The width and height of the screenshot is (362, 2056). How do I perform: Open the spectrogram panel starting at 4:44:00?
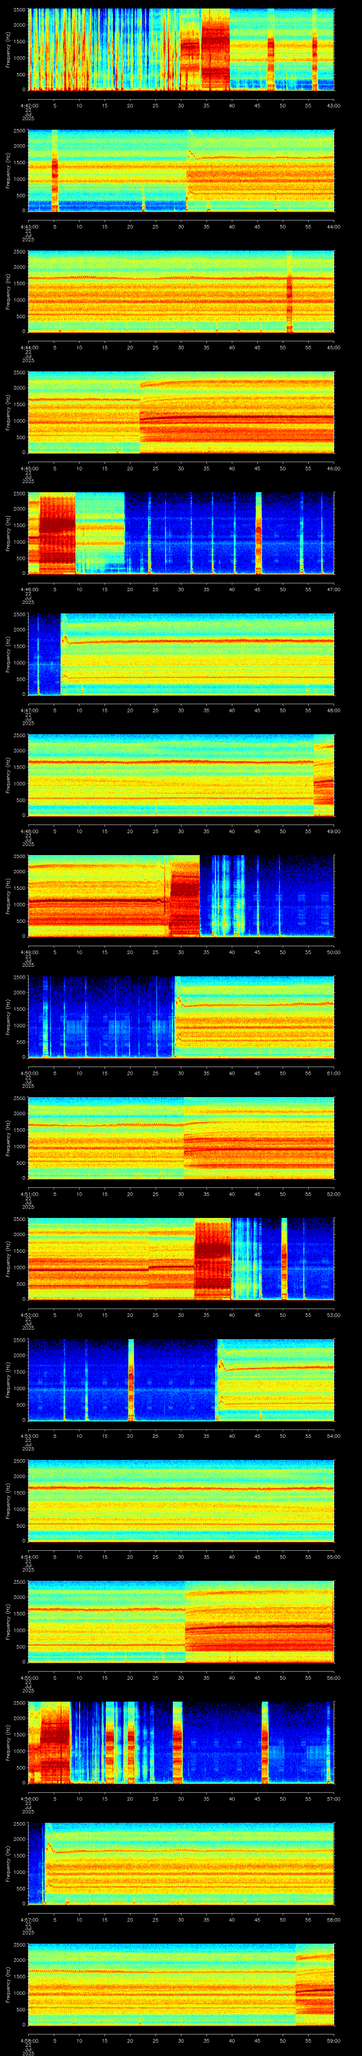click(181, 291)
